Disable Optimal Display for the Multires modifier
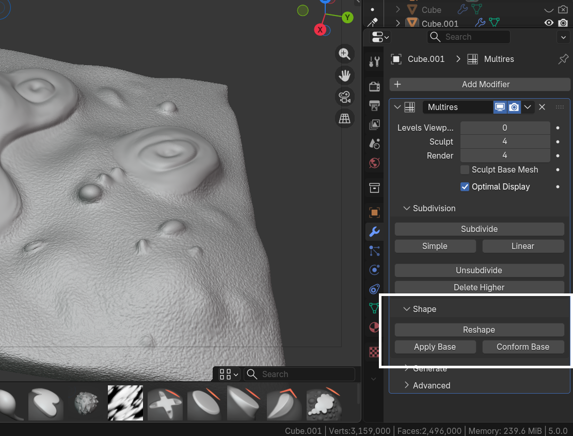The width and height of the screenshot is (573, 436). coord(465,186)
